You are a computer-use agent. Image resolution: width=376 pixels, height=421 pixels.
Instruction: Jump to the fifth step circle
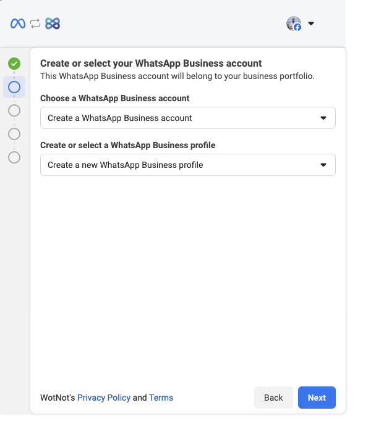click(14, 157)
